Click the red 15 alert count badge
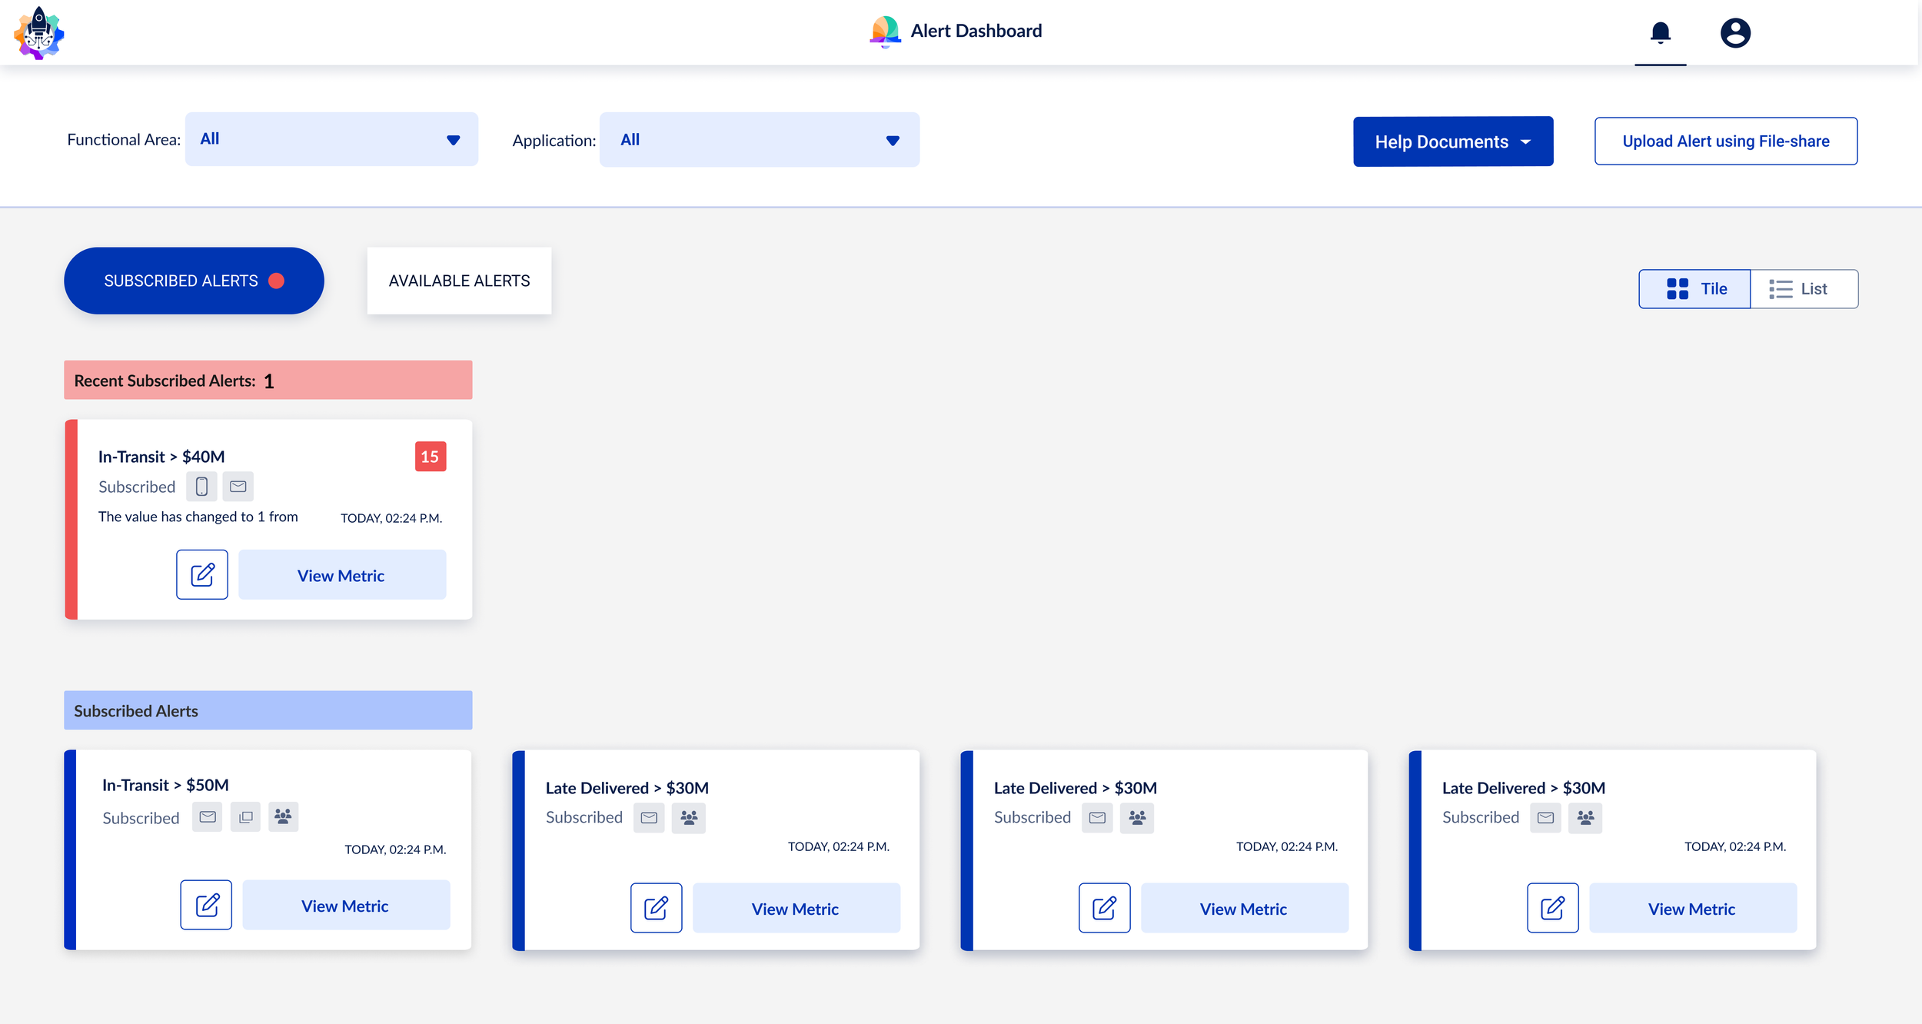Screen dimensions: 1922x1024 click(431, 456)
